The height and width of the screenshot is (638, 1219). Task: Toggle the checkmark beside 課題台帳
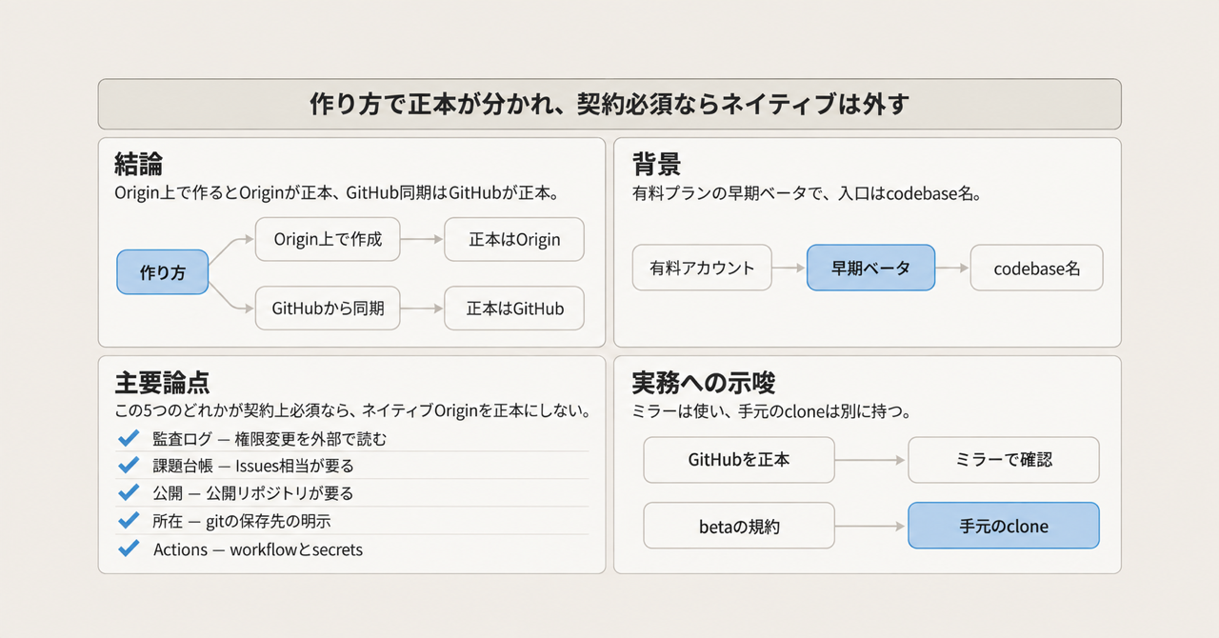point(128,465)
